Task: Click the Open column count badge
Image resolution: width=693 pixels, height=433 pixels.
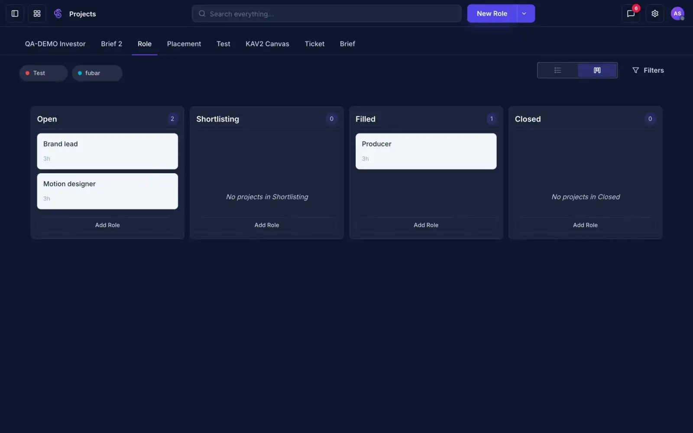Action: coord(172,119)
